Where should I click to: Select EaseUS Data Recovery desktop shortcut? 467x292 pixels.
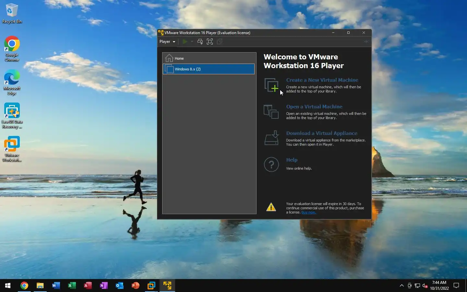click(12, 116)
